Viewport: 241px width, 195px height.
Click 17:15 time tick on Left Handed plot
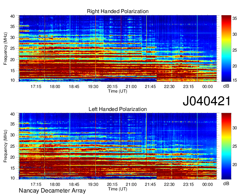pos(36,184)
